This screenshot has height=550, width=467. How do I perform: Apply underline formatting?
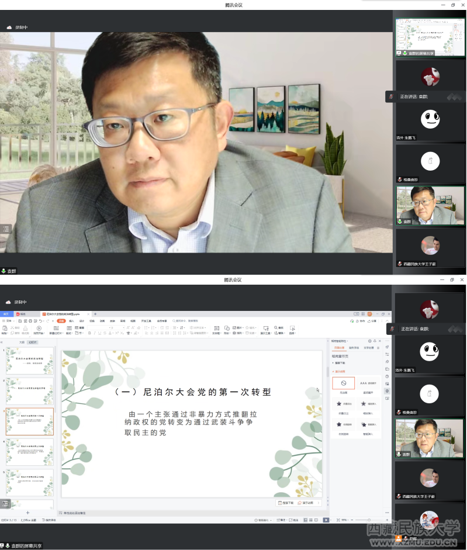click(99, 333)
